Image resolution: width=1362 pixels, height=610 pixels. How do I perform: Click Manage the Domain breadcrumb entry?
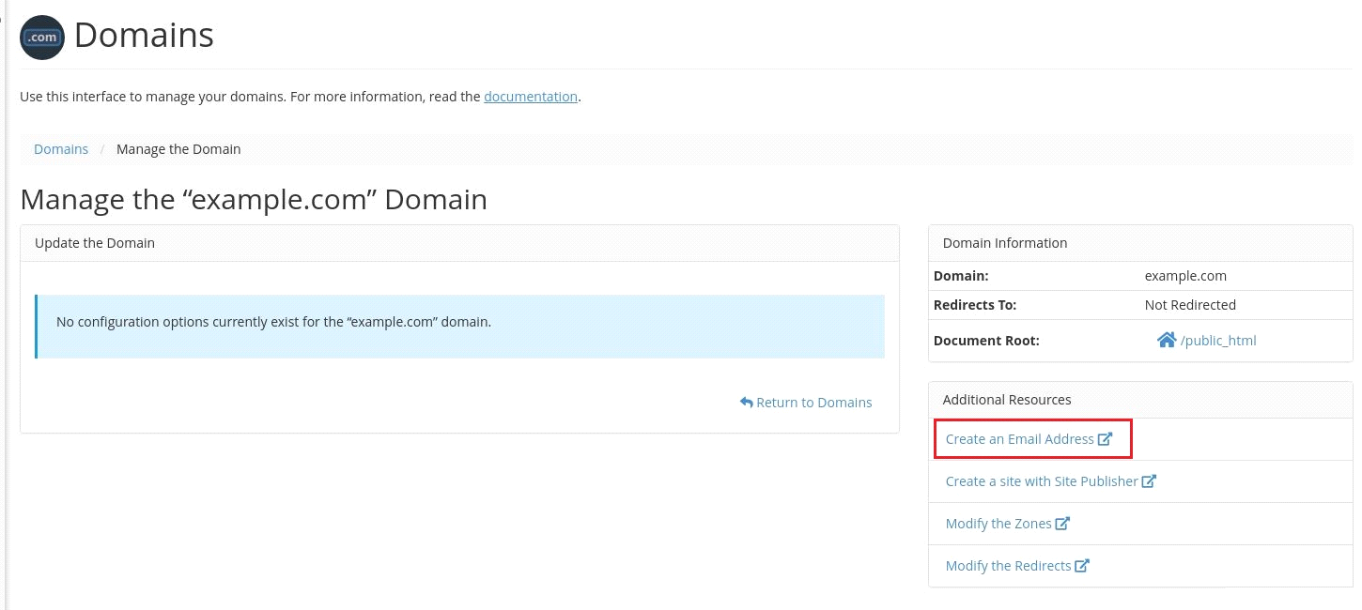[178, 148]
